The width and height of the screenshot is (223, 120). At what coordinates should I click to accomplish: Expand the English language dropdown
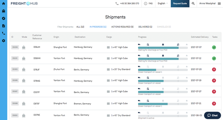click(x=163, y=3)
